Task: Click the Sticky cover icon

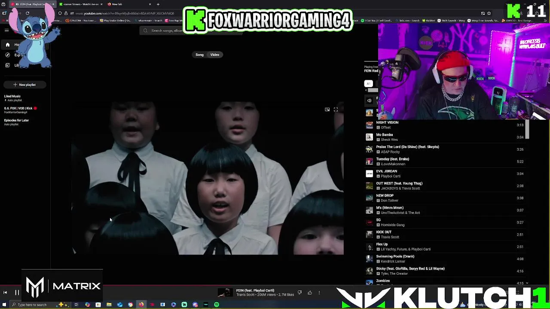Action: (x=369, y=271)
